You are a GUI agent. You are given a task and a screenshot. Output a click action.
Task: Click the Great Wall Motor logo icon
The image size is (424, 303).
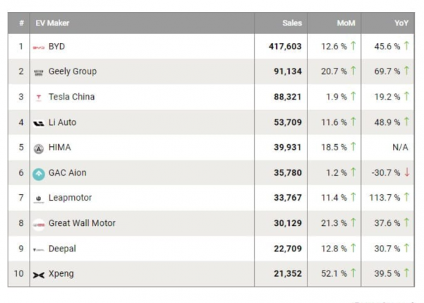point(38,224)
